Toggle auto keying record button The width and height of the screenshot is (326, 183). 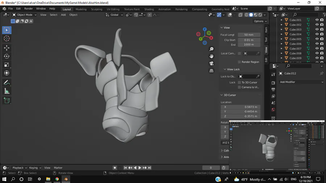coord(114,168)
